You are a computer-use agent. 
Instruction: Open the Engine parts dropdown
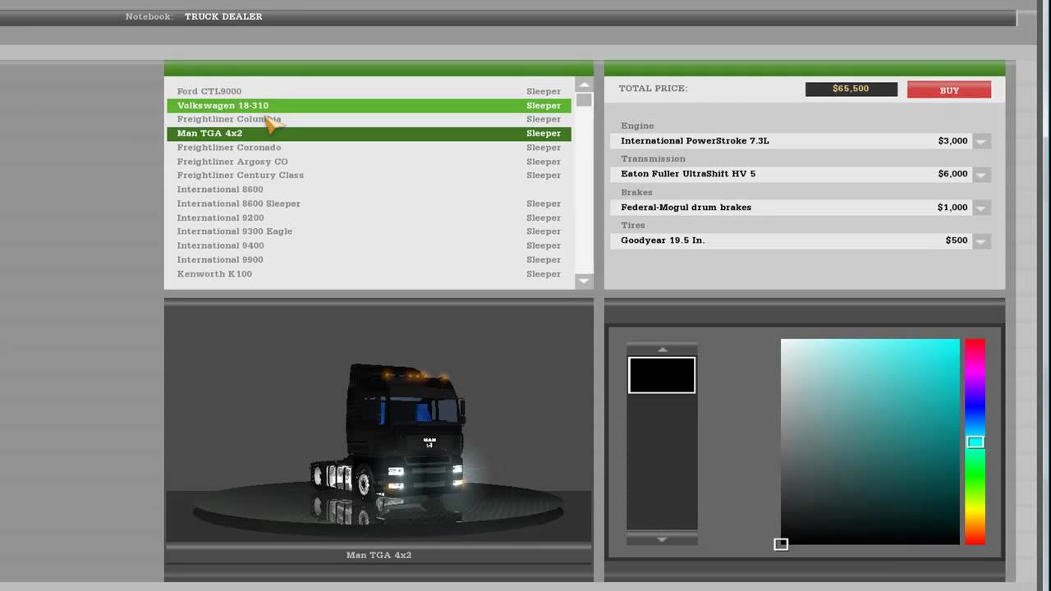(x=980, y=141)
